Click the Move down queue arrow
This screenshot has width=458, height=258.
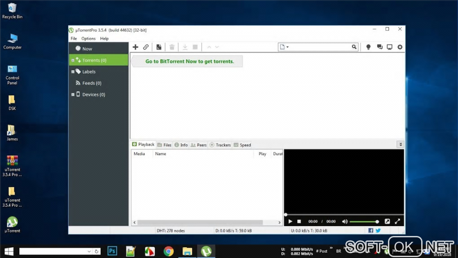(x=217, y=47)
